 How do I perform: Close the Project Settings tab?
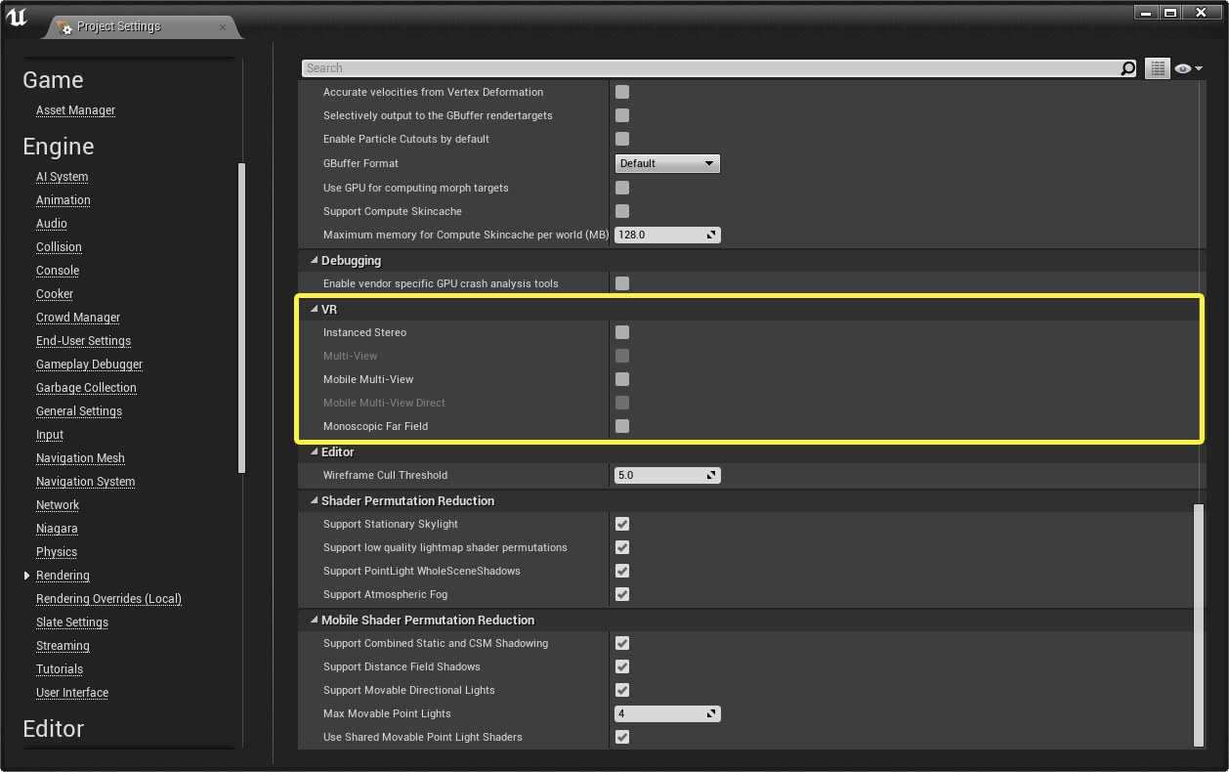[x=223, y=27]
